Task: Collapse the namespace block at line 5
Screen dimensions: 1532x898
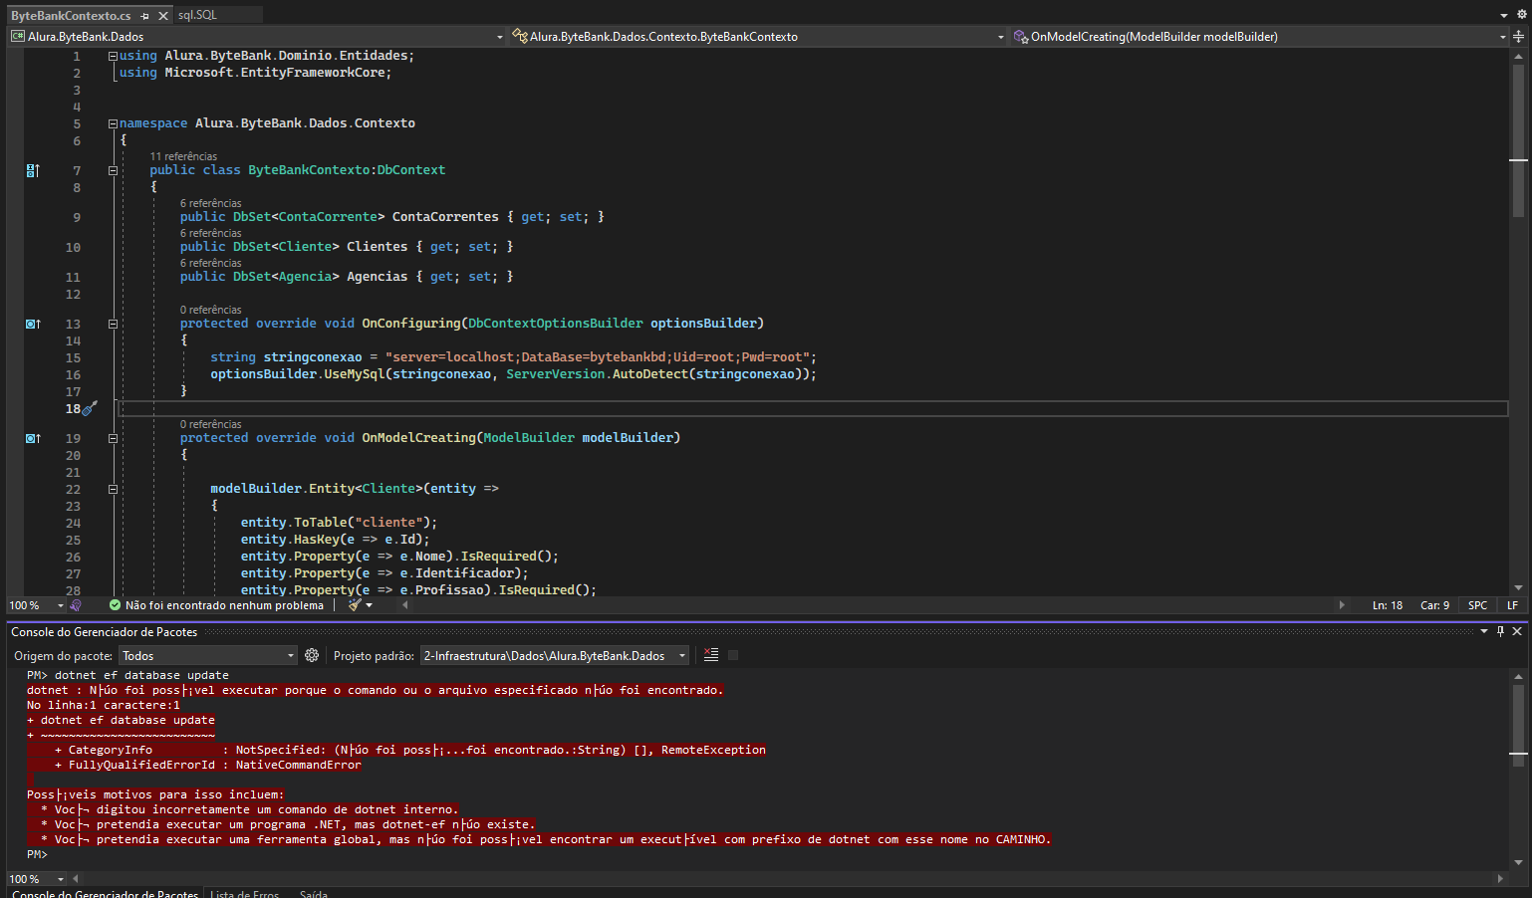Action: [x=113, y=123]
